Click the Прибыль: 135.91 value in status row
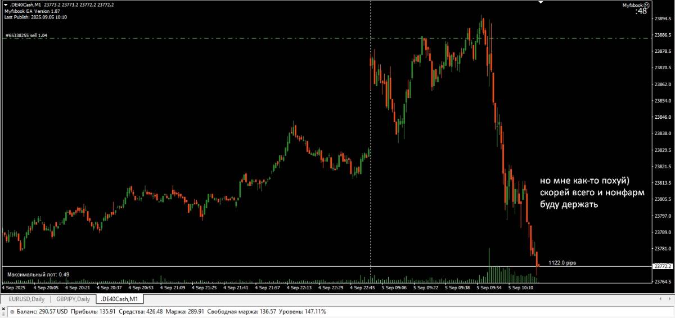The image size is (675, 318). coord(92,311)
